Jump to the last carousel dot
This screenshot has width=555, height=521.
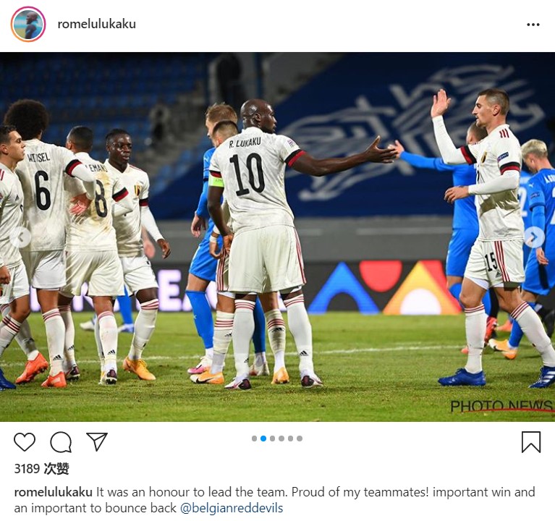tap(300, 439)
